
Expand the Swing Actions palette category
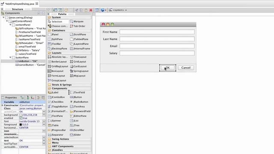(60, 139)
